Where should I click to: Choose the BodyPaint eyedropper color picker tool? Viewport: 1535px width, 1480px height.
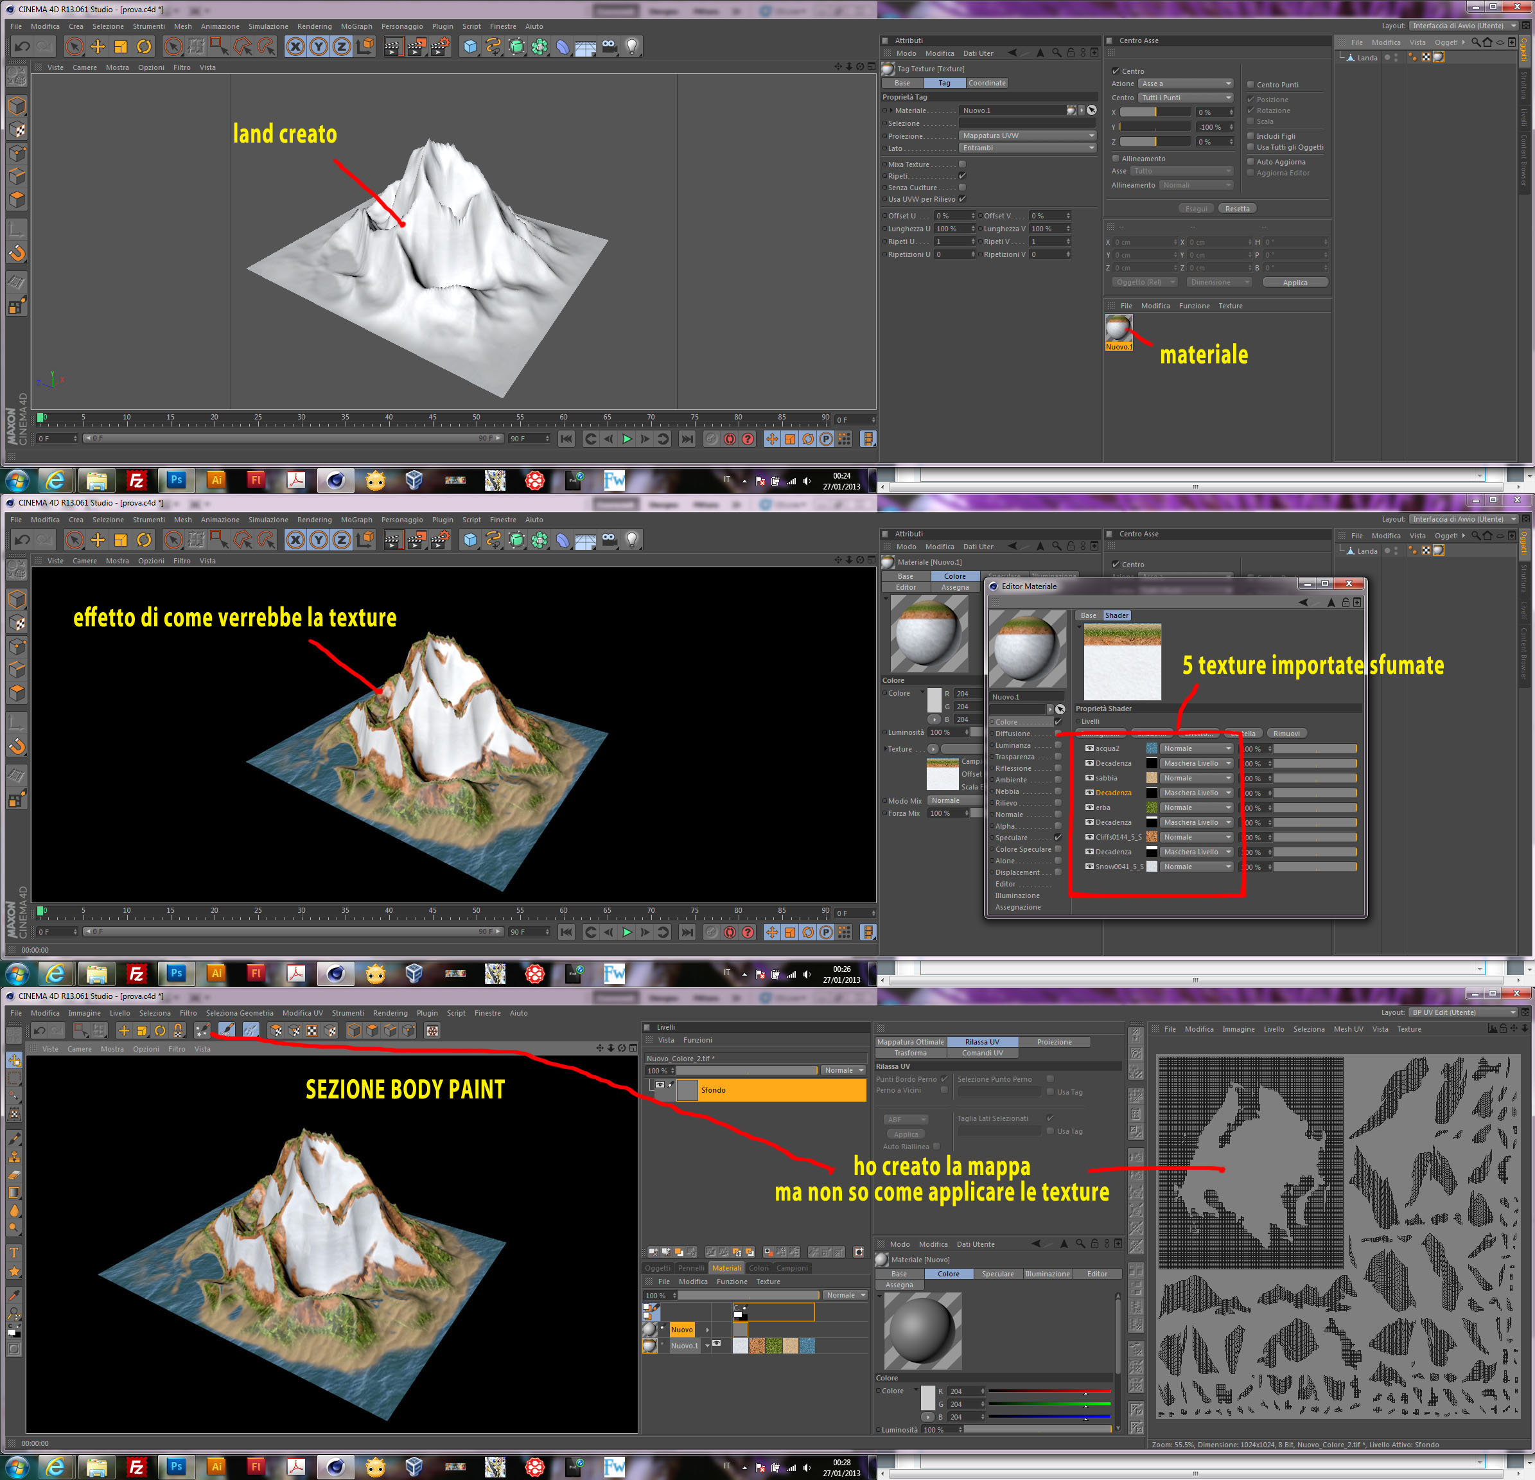click(x=14, y=1295)
